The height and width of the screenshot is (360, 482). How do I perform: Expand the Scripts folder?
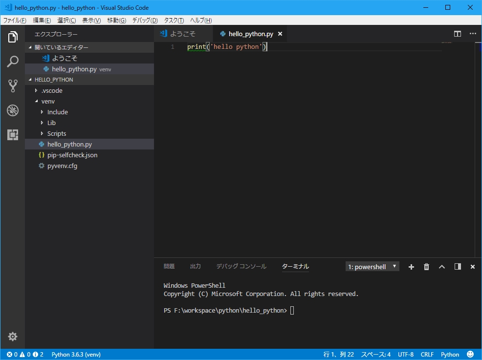[x=89, y=134]
